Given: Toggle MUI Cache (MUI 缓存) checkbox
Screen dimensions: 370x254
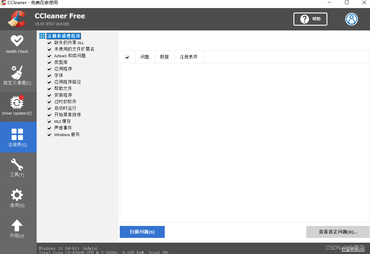Looking at the screenshot, I should coord(49,121).
